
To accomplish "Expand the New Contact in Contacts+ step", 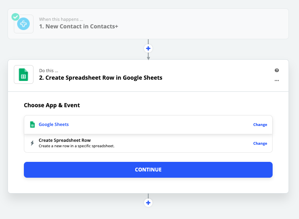I will [x=148, y=24].
